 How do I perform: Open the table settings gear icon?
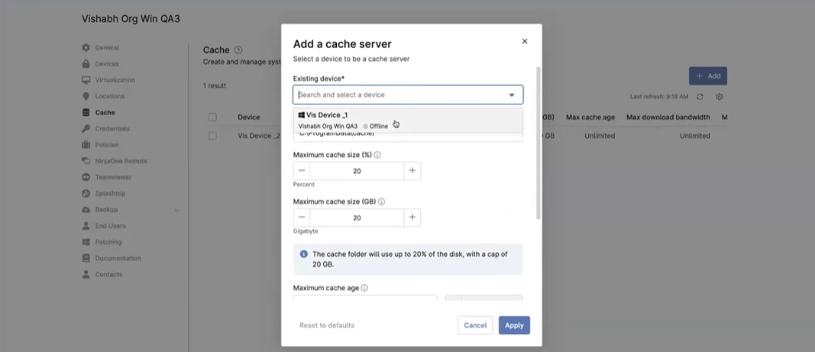(720, 97)
